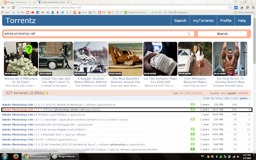Set quality filter to any

tap(223, 93)
